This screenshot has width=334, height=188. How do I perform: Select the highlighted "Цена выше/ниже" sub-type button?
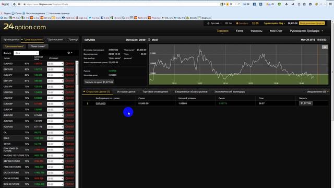click(14, 46)
